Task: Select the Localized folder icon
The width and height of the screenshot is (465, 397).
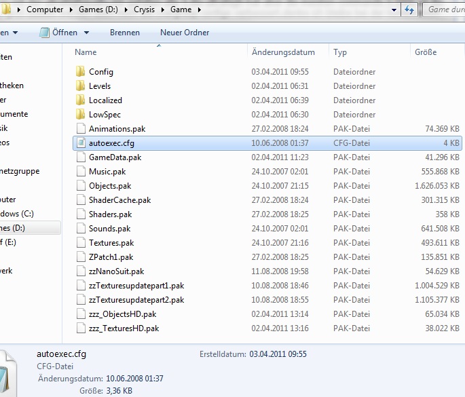Action: coord(80,100)
